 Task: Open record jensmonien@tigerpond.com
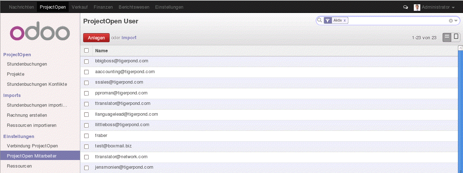coord(124,168)
